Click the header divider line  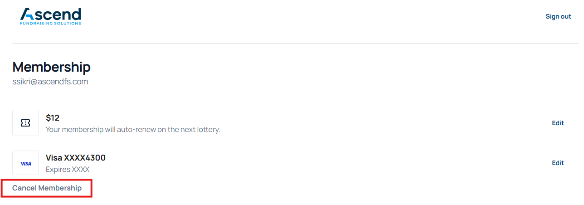[x=295, y=44]
